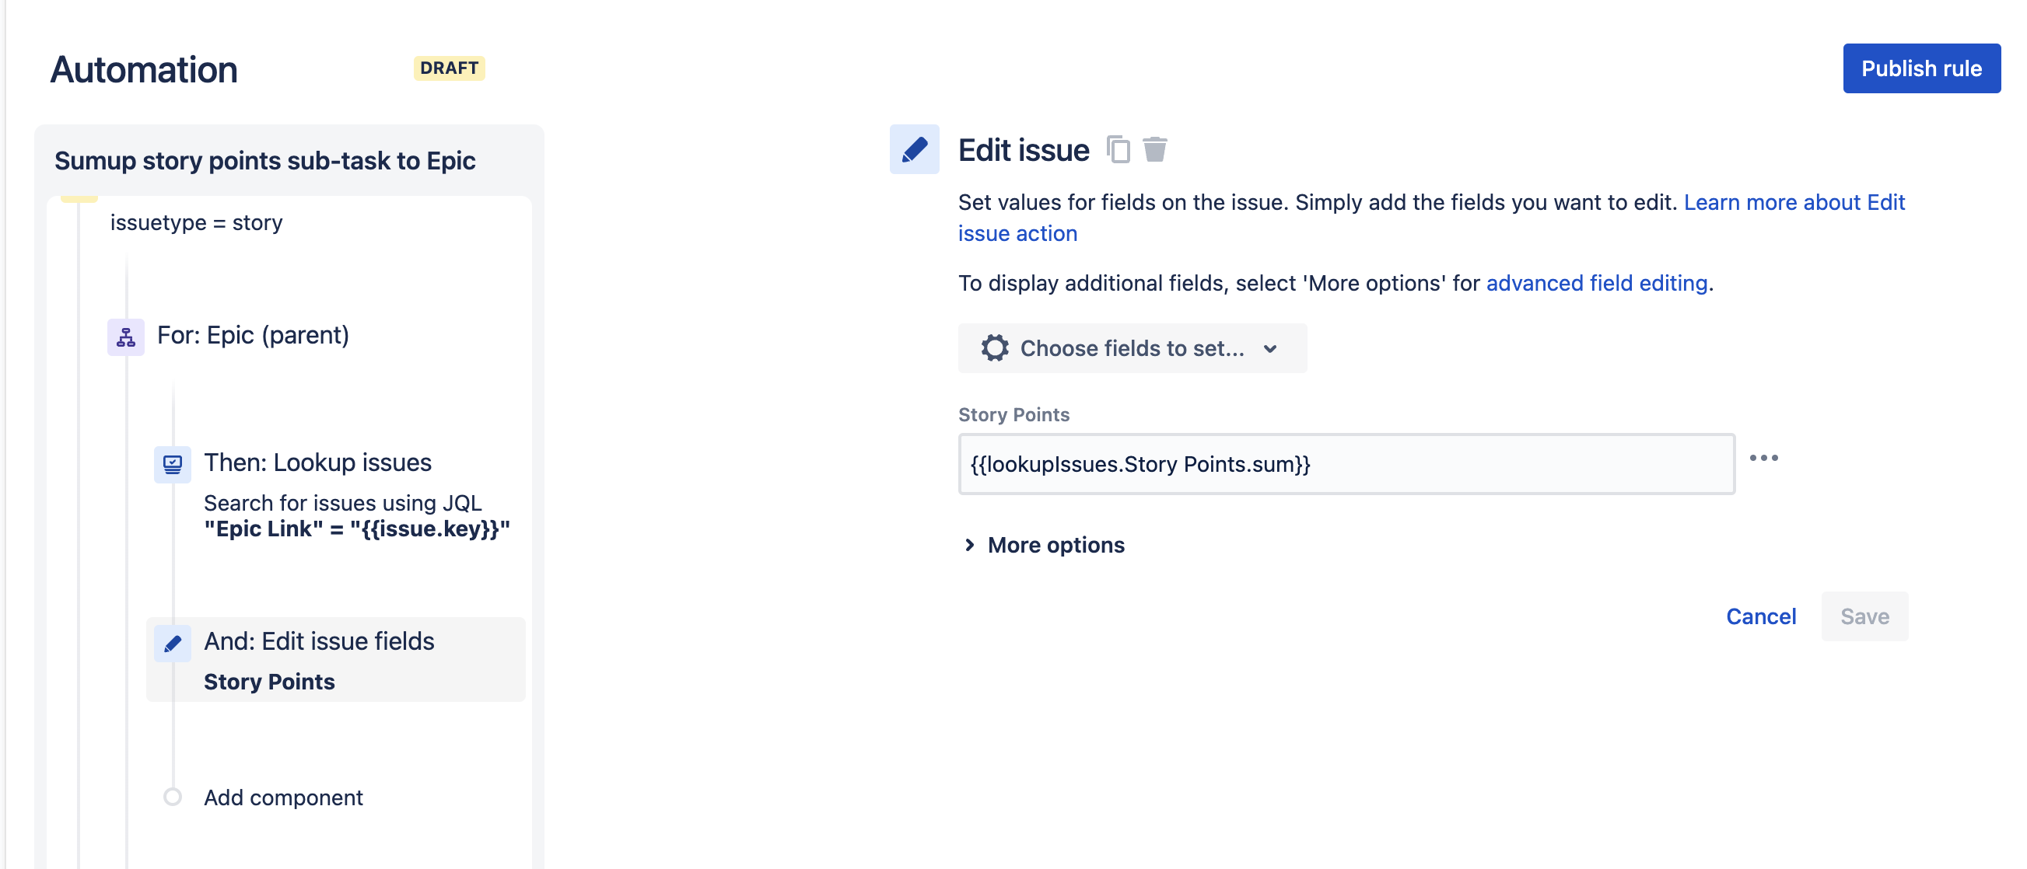
Task: Click the Cancel link
Action: click(1760, 616)
